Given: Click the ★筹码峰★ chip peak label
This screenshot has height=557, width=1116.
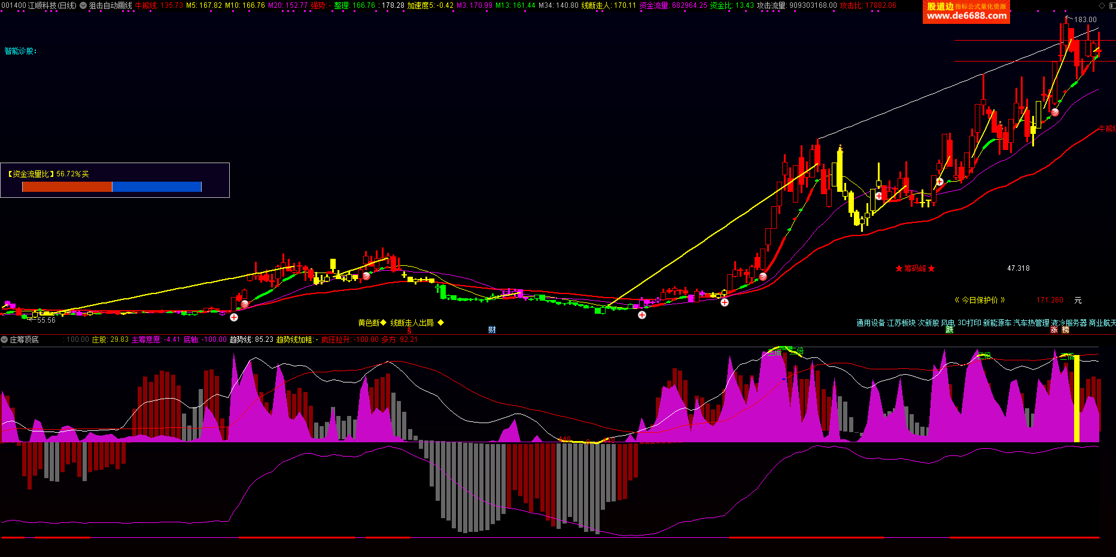Looking at the screenshot, I should coord(914,268).
